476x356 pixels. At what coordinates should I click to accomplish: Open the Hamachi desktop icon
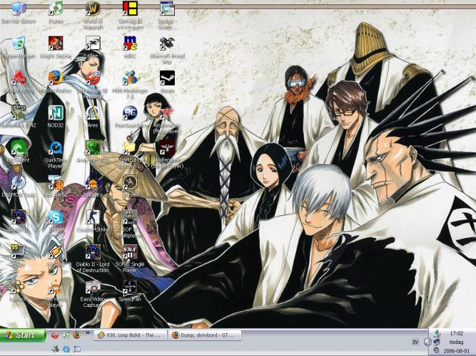tap(19, 290)
